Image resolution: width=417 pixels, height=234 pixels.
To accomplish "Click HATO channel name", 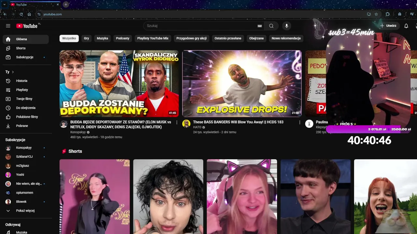I will tap(197, 127).
